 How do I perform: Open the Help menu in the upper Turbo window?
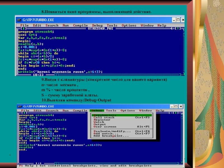[x=162, y=25]
